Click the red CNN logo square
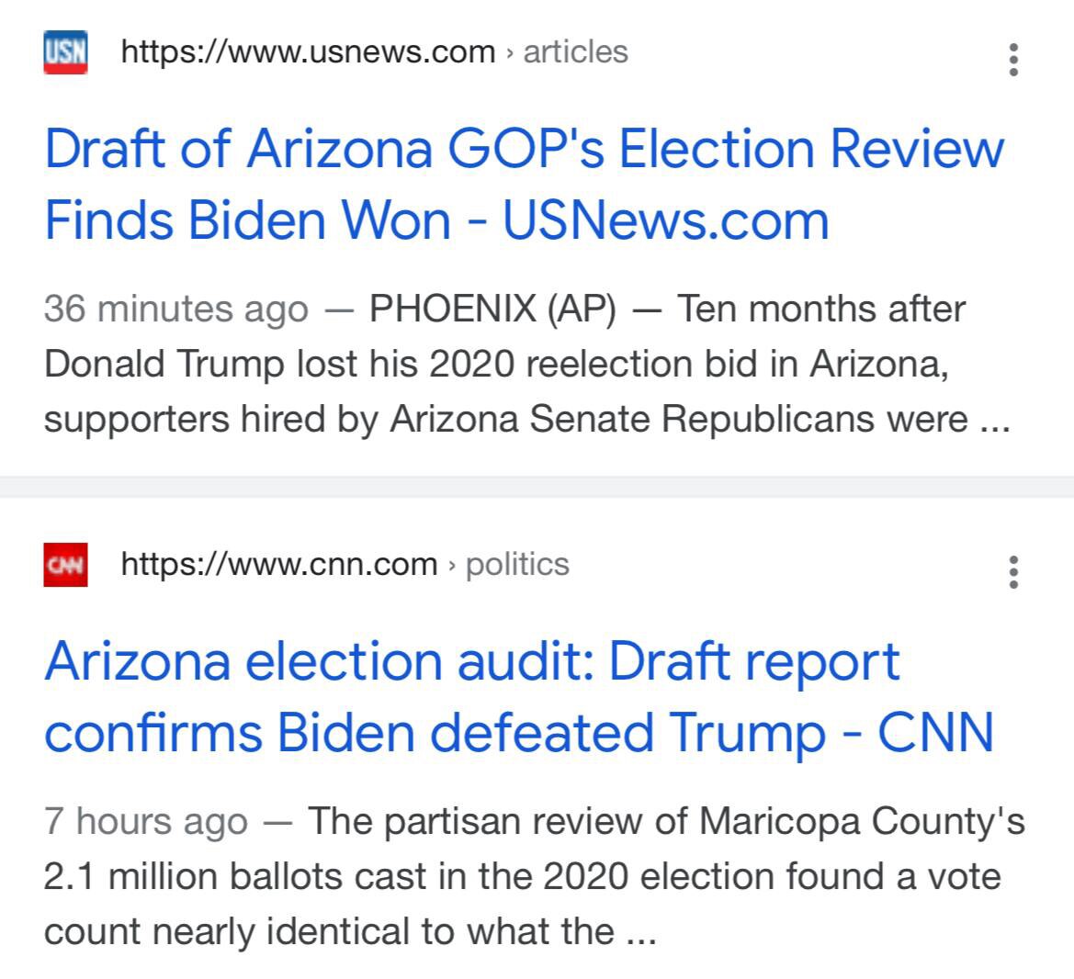Image resolution: width=1074 pixels, height=979 pixels. [x=63, y=565]
